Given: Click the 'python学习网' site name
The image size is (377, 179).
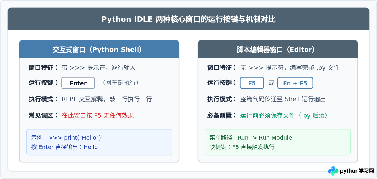Looking at the screenshot, I should 357,171.
